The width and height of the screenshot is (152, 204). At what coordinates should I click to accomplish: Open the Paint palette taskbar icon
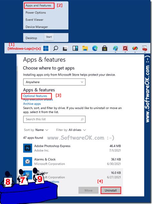point(115,48)
